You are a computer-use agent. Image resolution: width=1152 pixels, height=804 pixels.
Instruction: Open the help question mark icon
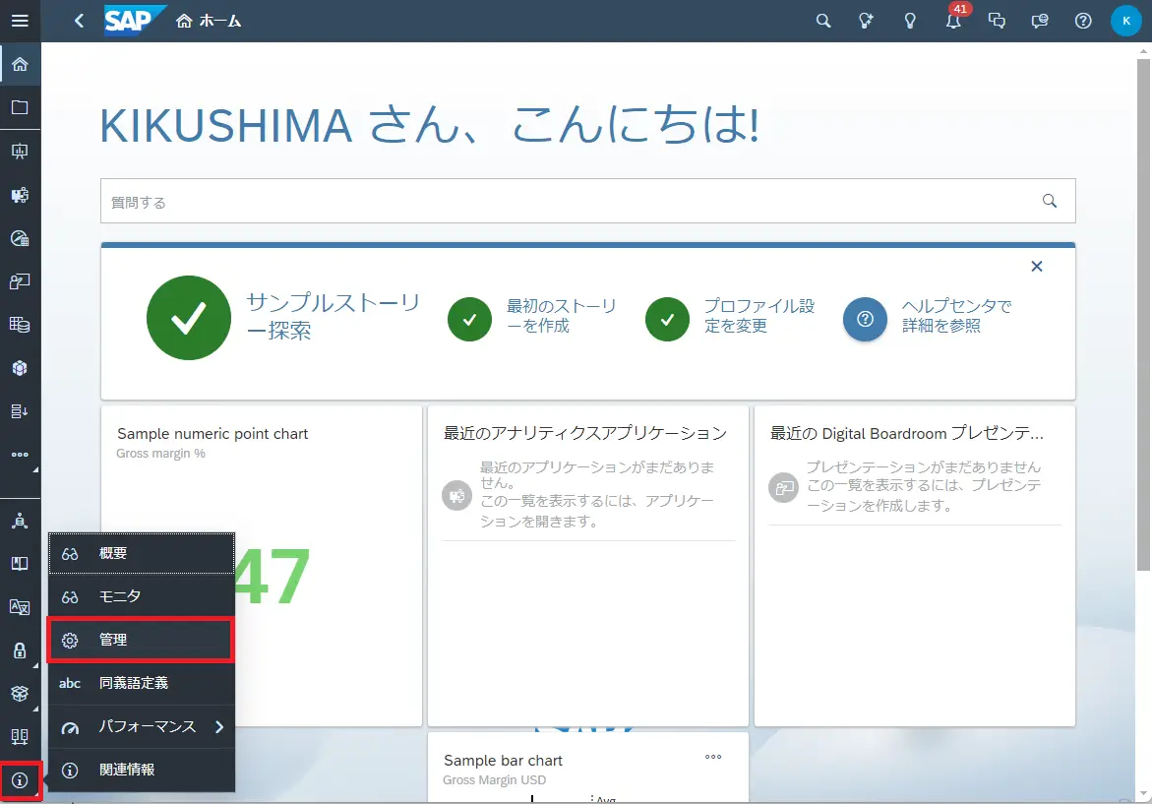1083,21
